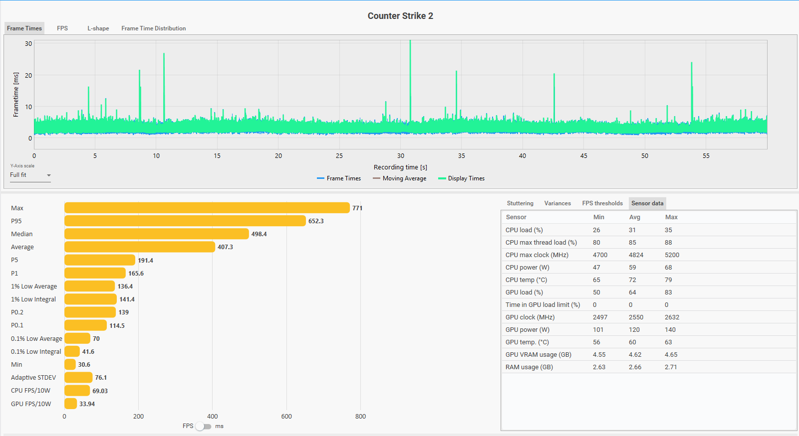Click the 4.62 average VRAM usage value
Viewport: 799px width, 436px height.
[635, 355]
